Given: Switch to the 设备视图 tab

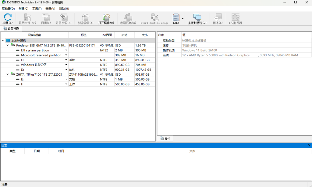Looking at the screenshot, I should click(x=11, y=29).
